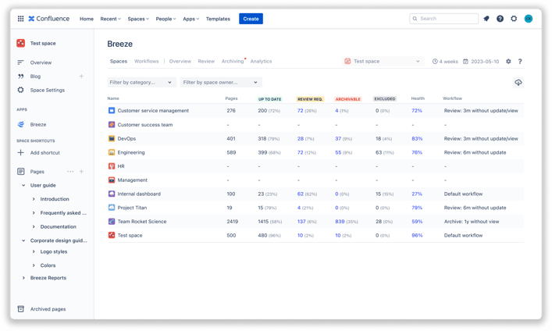Open Overview in the sidebar
Viewport: 552px width, 331px height.
coord(41,62)
